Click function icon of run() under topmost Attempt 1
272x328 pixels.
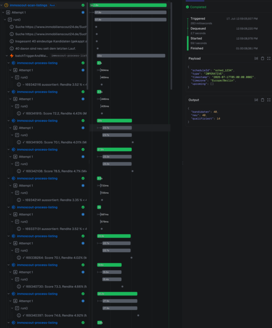coord(10,20)
